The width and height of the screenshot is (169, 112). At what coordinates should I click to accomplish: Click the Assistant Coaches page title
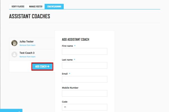click(x=30, y=16)
